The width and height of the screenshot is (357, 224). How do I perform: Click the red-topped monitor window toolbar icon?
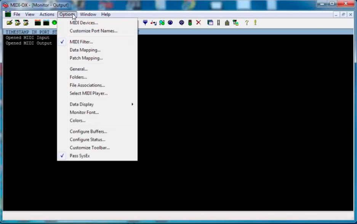(38, 22)
